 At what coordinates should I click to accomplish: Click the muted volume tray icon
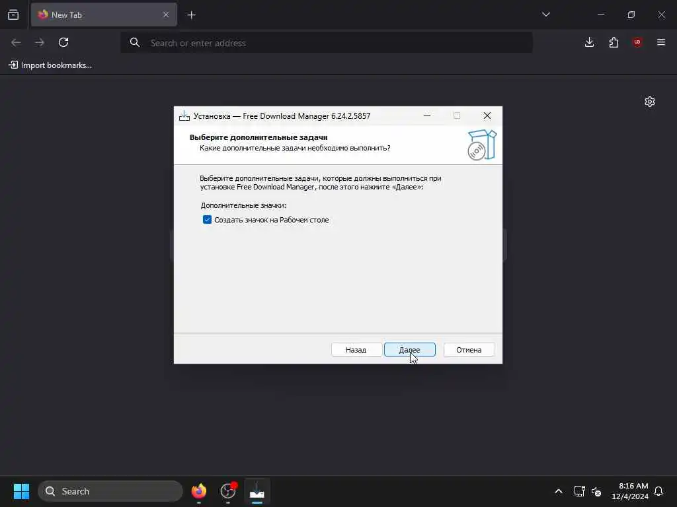pos(597,491)
